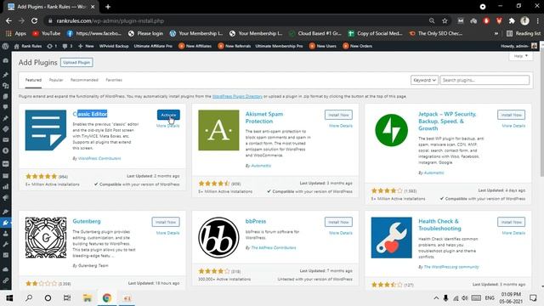This screenshot has width=544, height=306.
Task: Open Windows Start menu
Action: 9,298
